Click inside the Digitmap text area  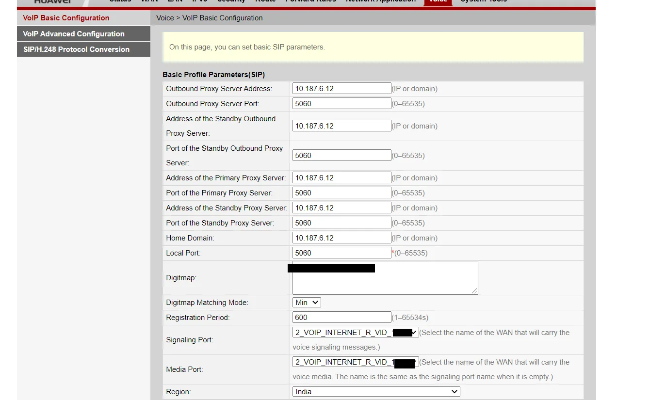(x=385, y=283)
